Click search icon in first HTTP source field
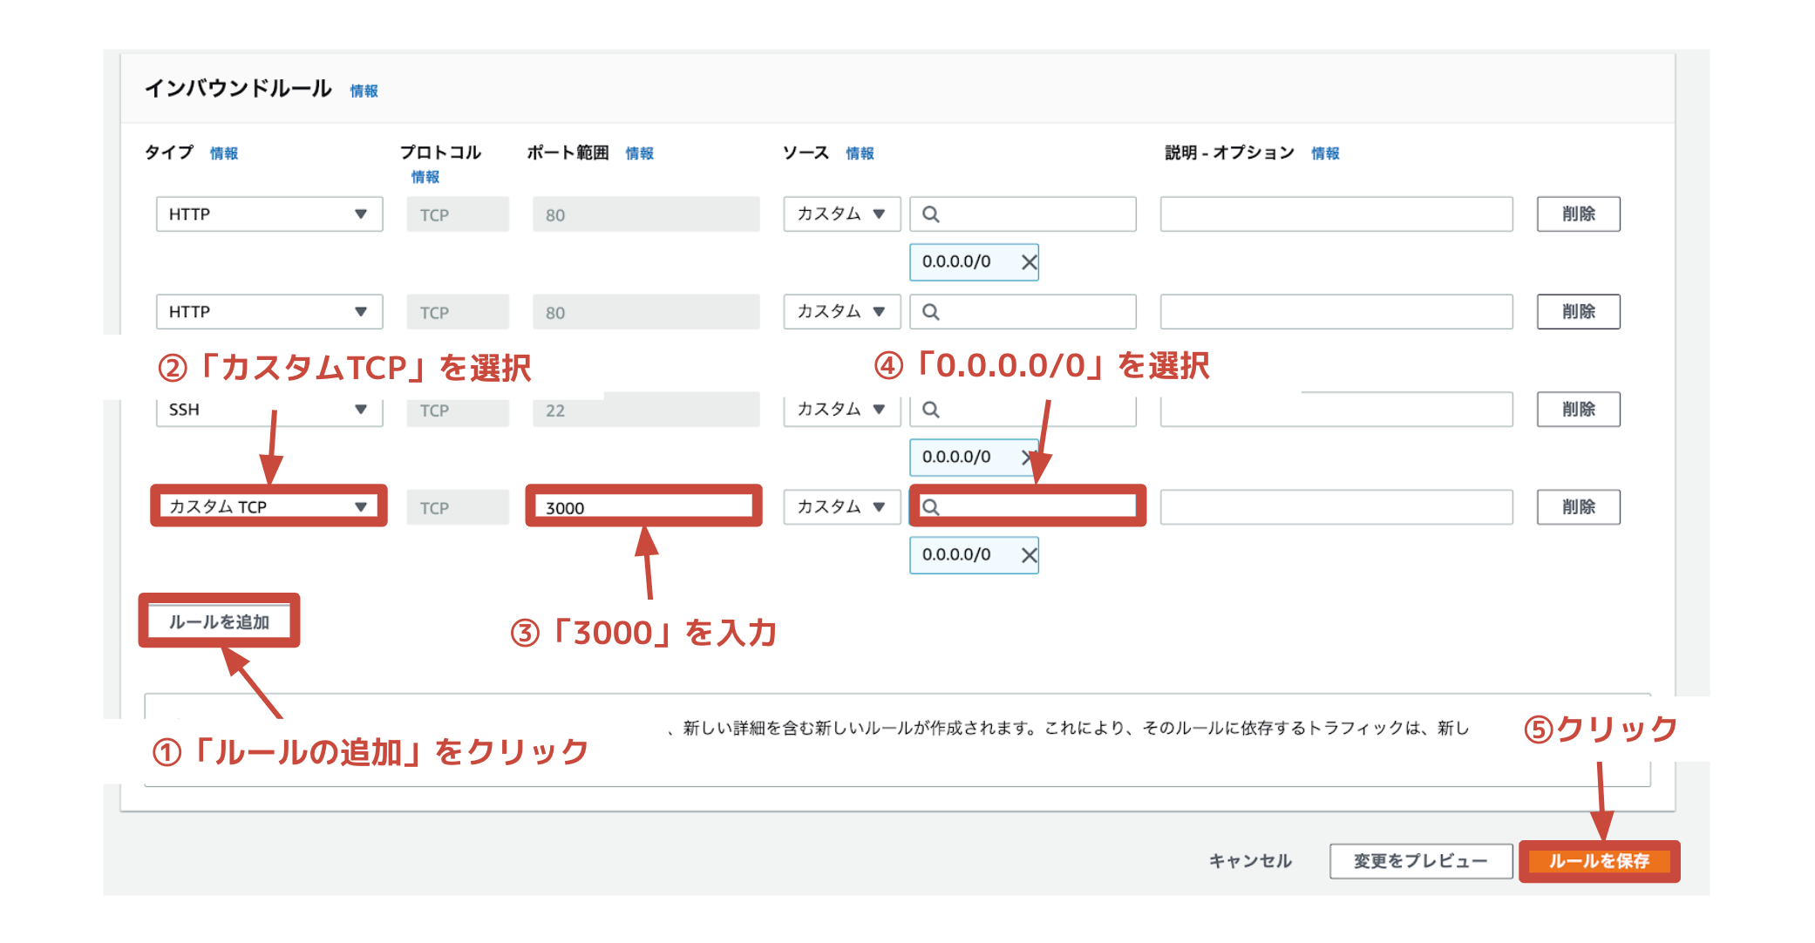Image resolution: width=1815 pixels, height=943 pixels. [x=931, y=214]
